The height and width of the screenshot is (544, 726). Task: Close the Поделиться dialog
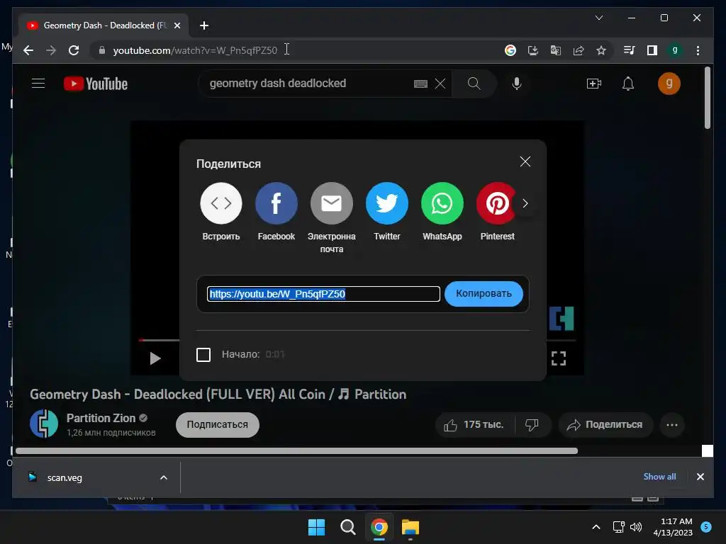click(525, 161)
